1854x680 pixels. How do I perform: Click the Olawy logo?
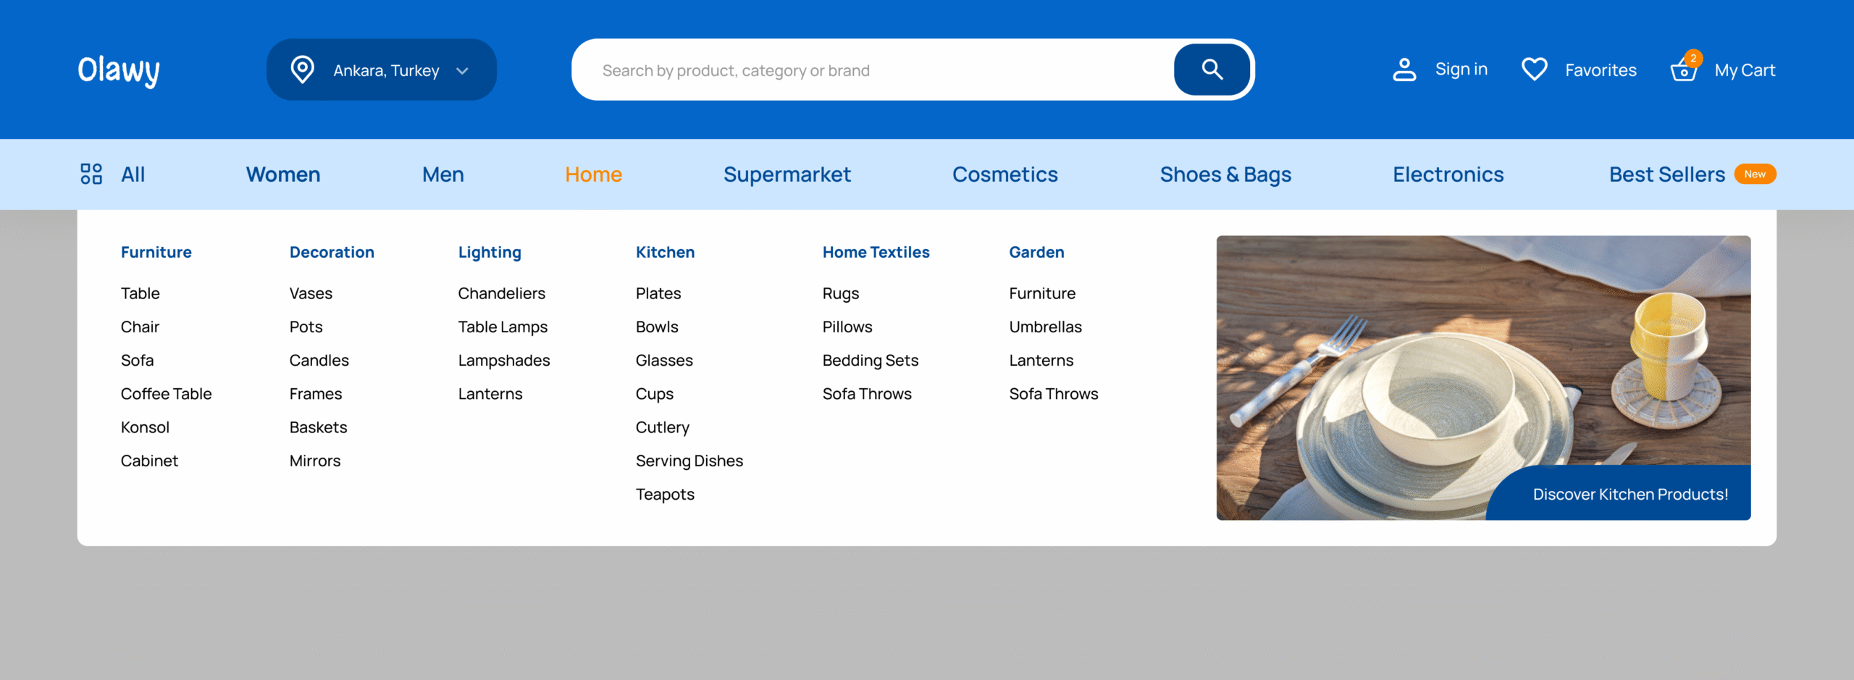119,70
